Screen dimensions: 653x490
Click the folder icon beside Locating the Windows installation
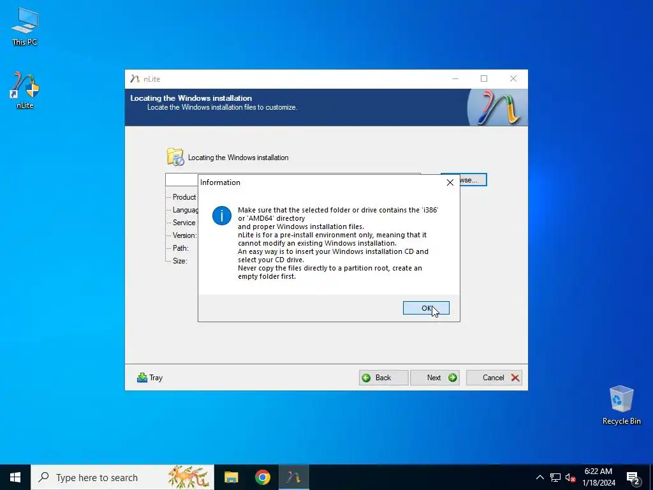point(175,157)
